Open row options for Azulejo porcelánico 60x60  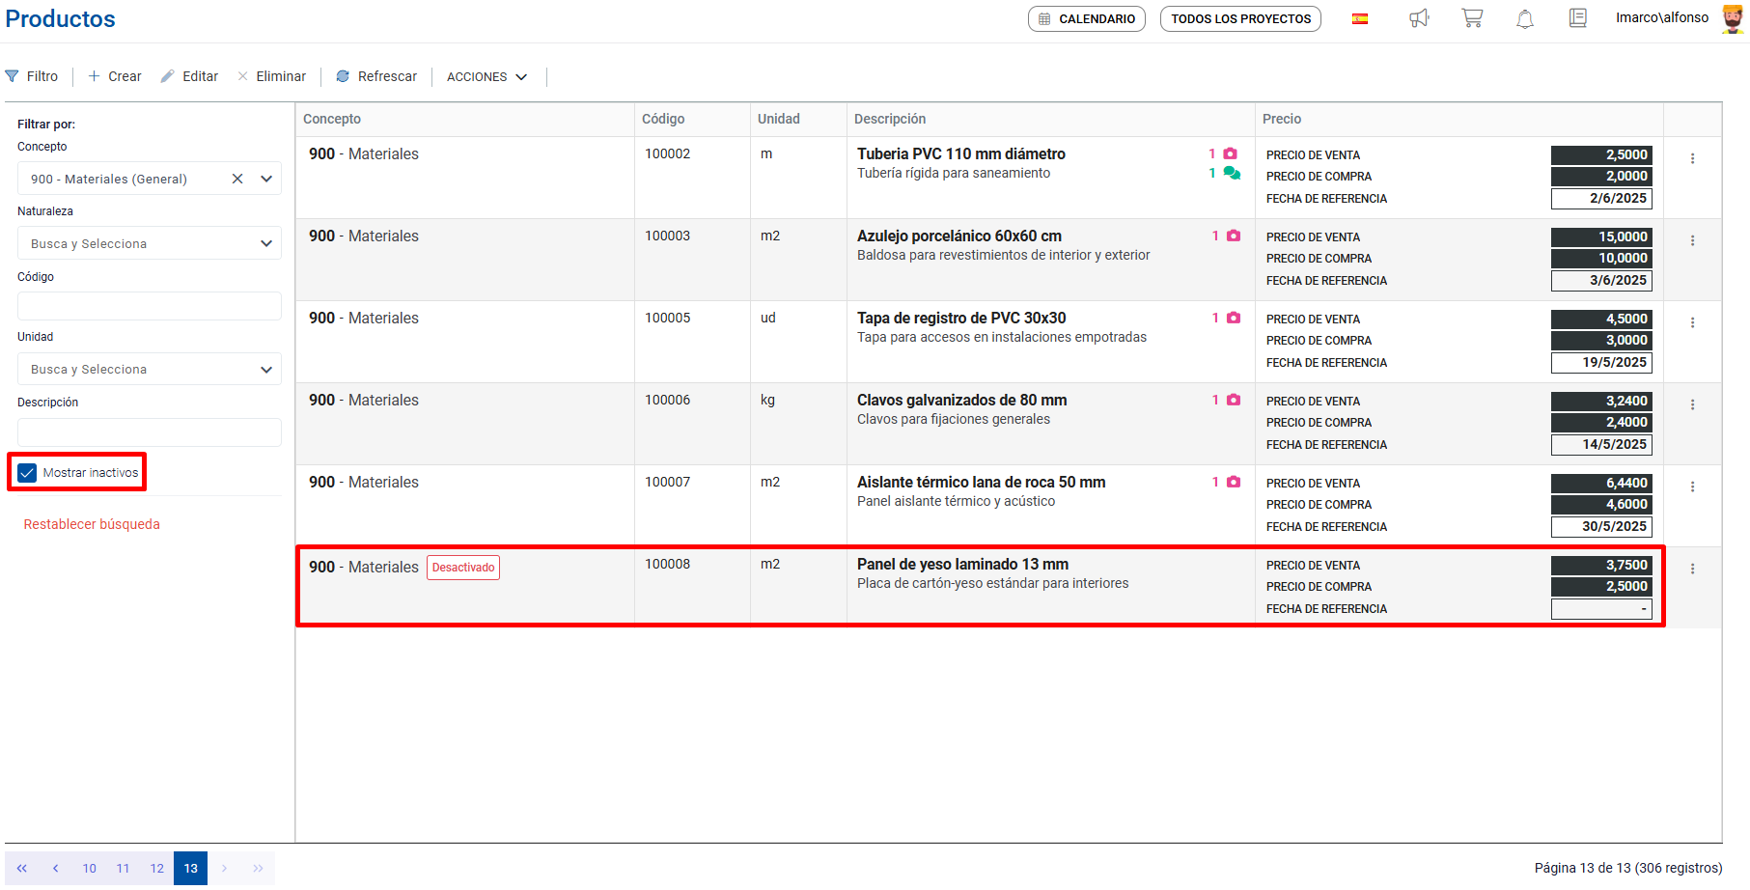pyautogui.click(x=1692, y=240)
